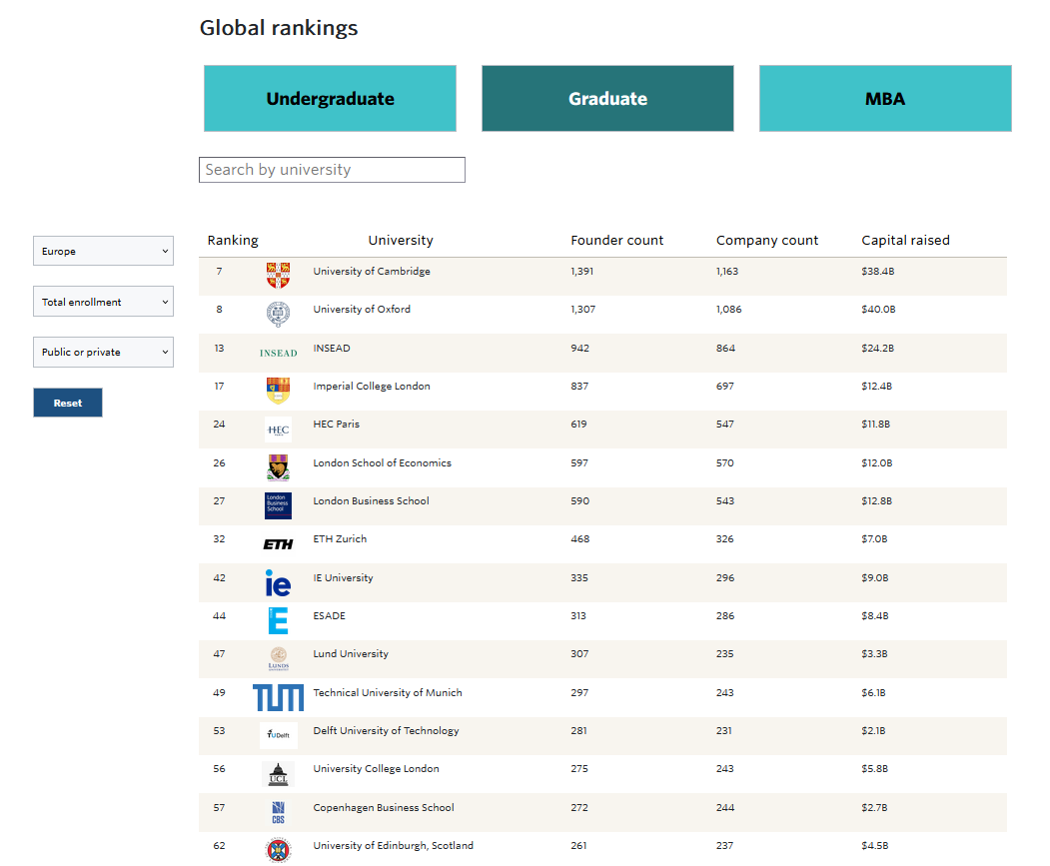The width and height of the screenshot is (1050, 866).
Task: Click the London School of Economics crest
Action: click(278, 467)
